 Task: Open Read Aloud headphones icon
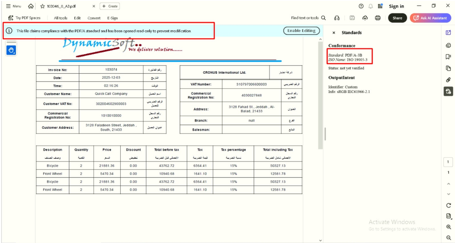coord(337,18)
